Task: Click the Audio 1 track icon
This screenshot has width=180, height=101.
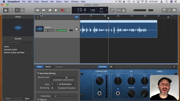Action: coord(40,29)
